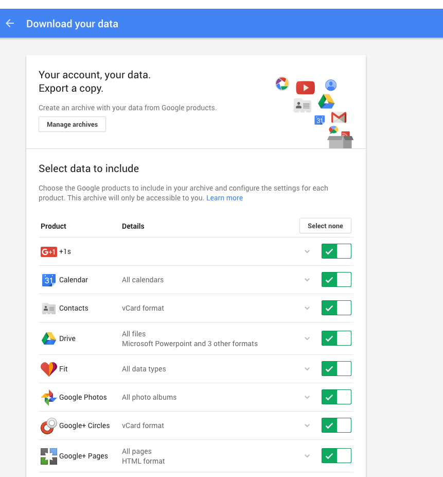
Task: Click the 'Select data to include' heading
Action: tap(88, 168)
